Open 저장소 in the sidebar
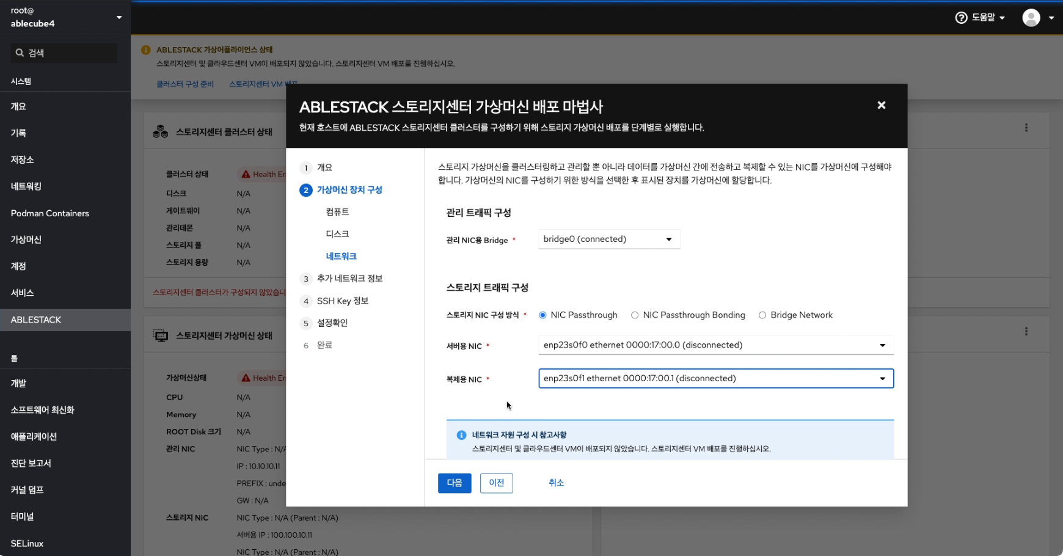The image size is (1063, 556). coord(65,159)
